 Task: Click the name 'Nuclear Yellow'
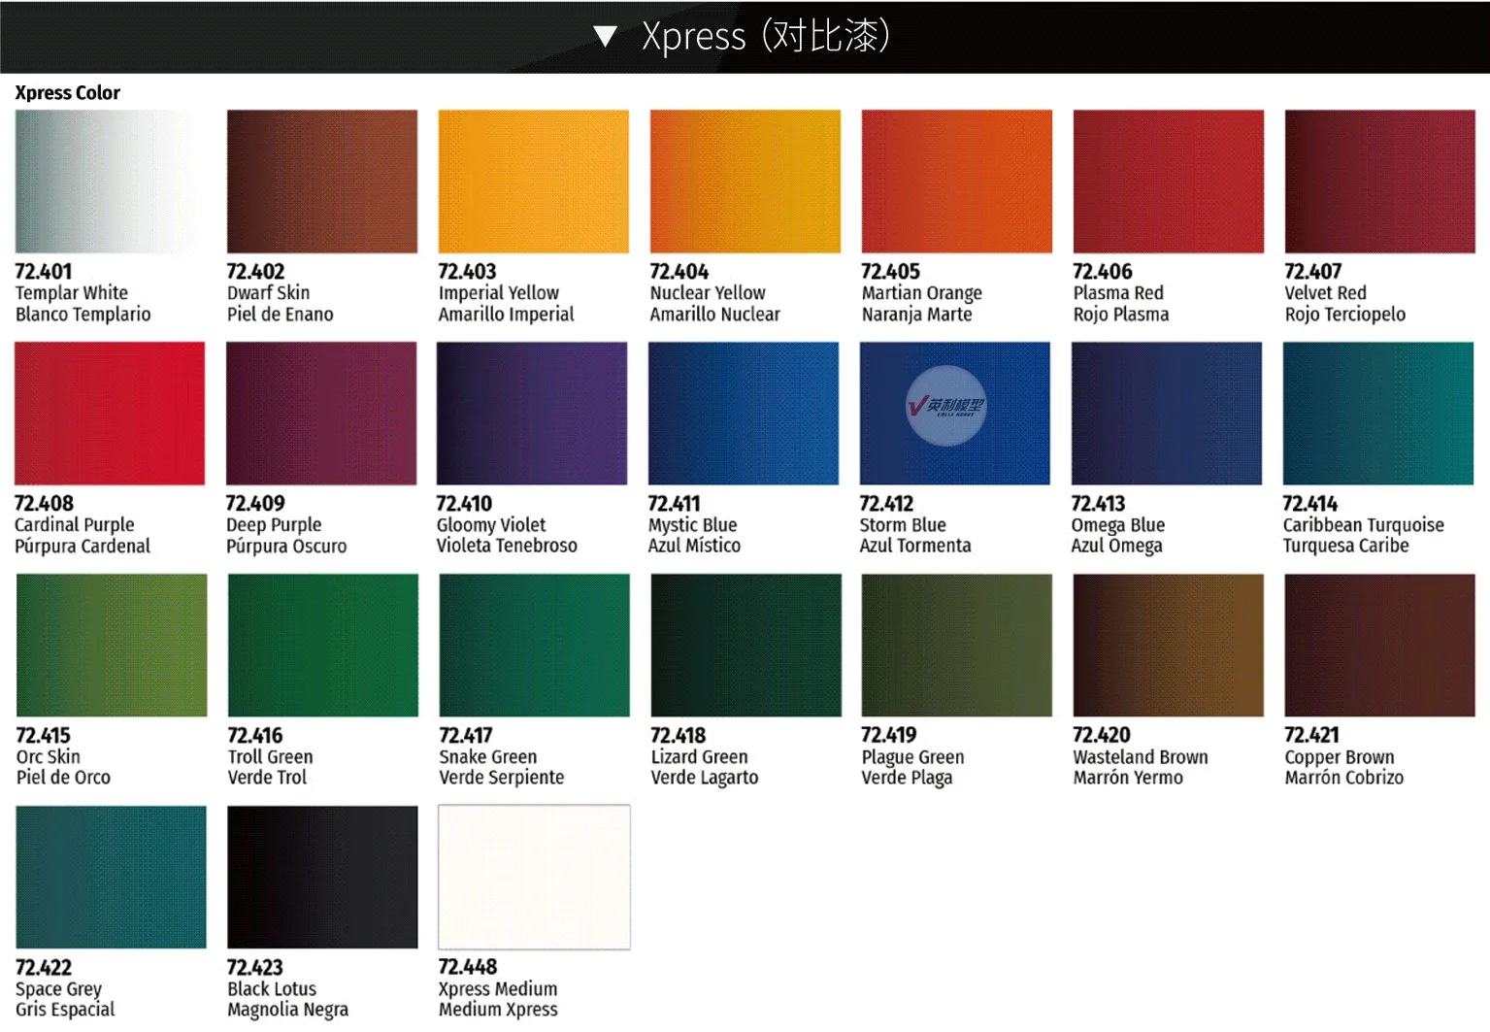pyautogui.click(x=708, y=293)
